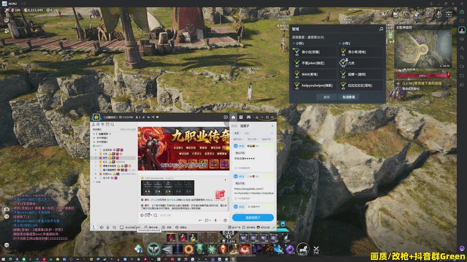Screen dimensions: 467x262
Task: Open the last filter dropdown in the 找搭子 panel
Action: [x=267, y=139]
